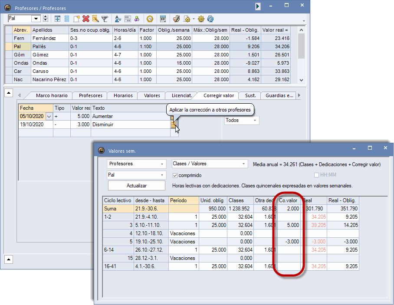
Task: Click the Profesores window clock app icon
Action: 8,8
